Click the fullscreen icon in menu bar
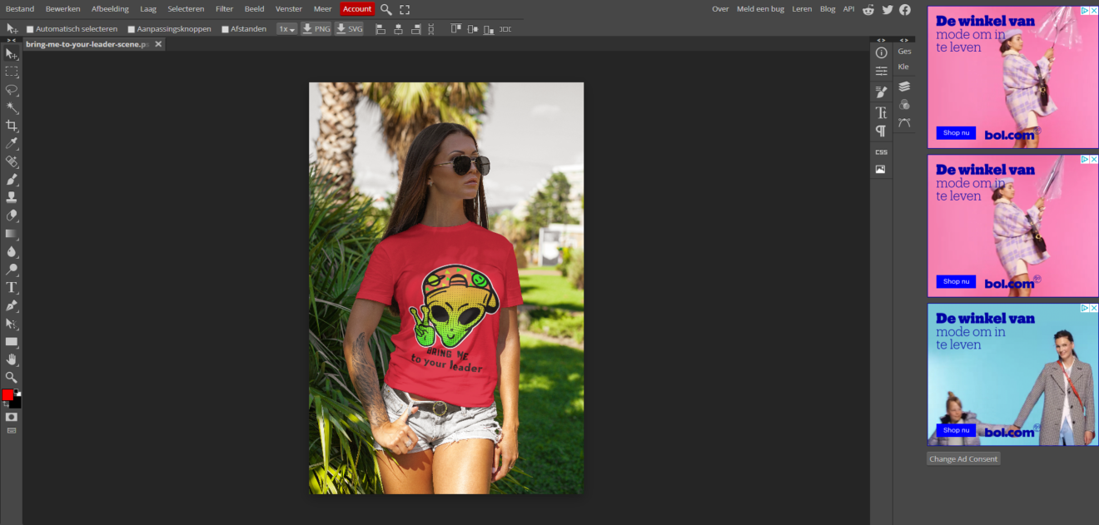The height and width of the screenshot is (525, 1099). (405, 9)
